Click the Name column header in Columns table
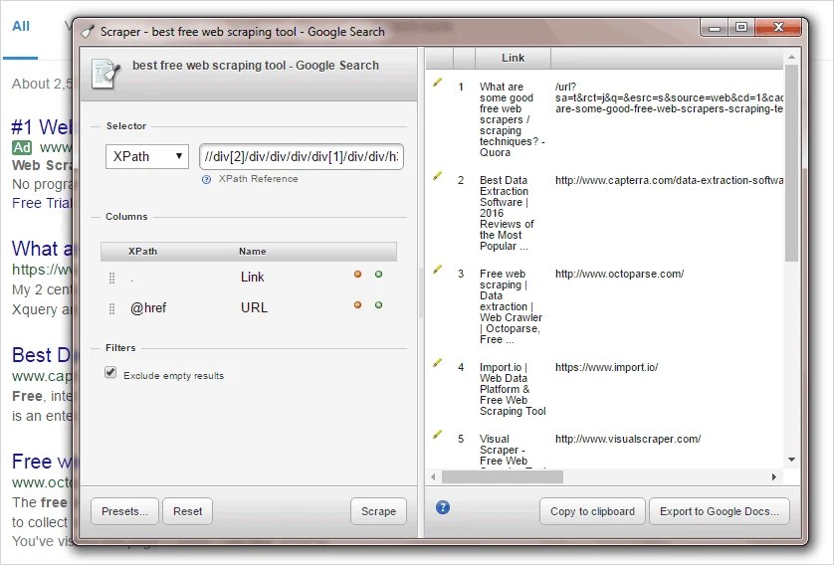 coord(252,252)
